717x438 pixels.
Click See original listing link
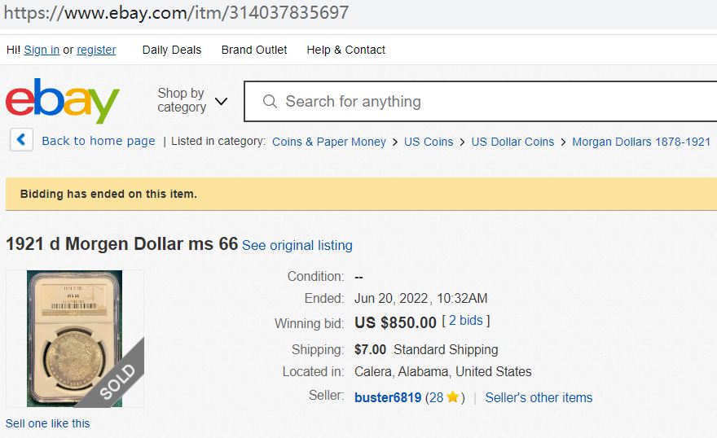click(x=297, y=245)
